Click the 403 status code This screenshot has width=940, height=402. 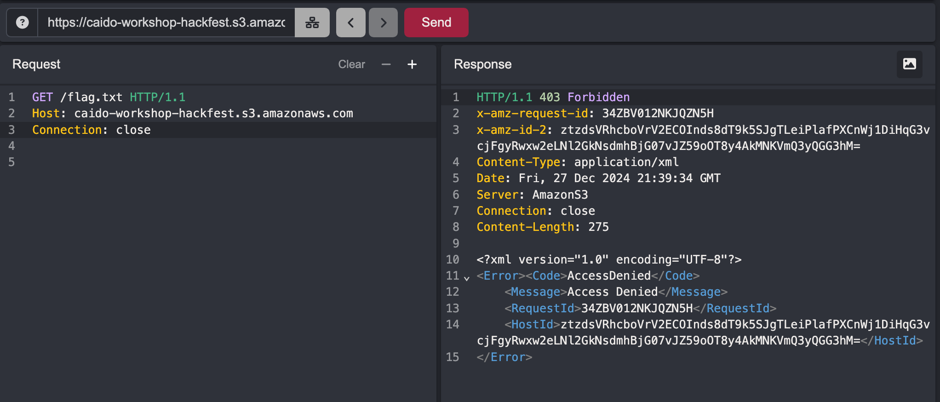[550, 97]
